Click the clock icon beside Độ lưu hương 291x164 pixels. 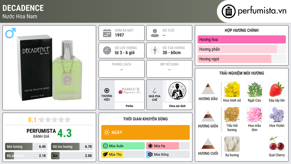coord(107,50)
